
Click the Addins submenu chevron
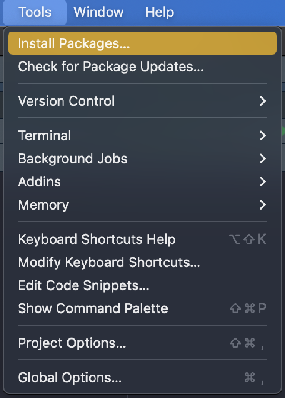pyautogui.click(x=262, y=181)
